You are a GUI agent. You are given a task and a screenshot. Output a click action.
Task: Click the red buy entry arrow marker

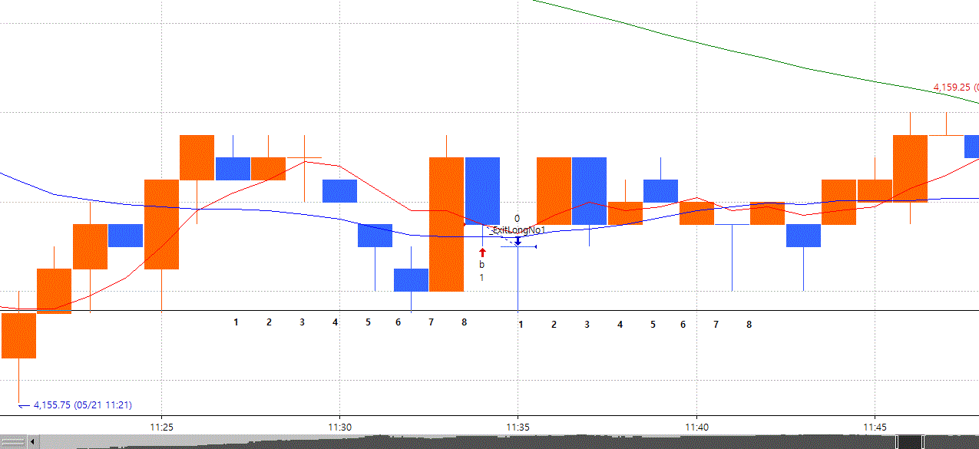[482, 253]
